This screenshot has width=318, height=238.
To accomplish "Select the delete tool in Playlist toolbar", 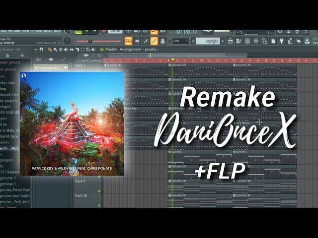I will [x=61, y=50].
